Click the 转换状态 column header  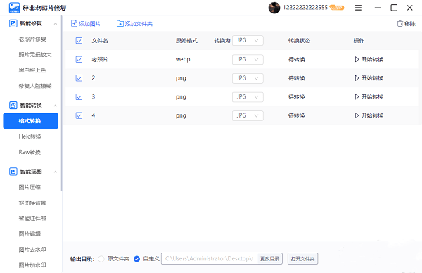click(300, 41)
